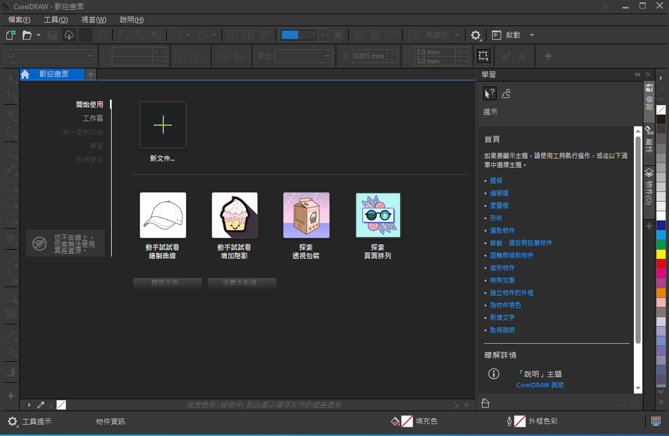Open the A4 page size dropdown
The image size is (669, 436).
point(90,56)
